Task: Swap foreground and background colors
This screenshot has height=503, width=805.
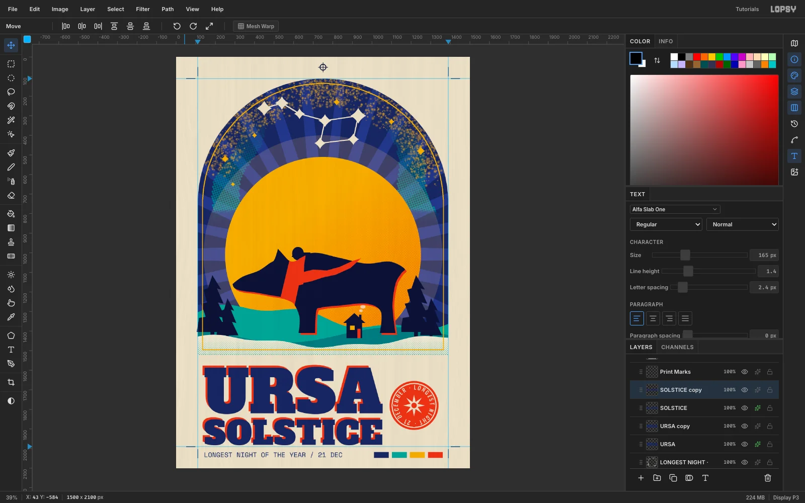Action: tap(657, 60)
